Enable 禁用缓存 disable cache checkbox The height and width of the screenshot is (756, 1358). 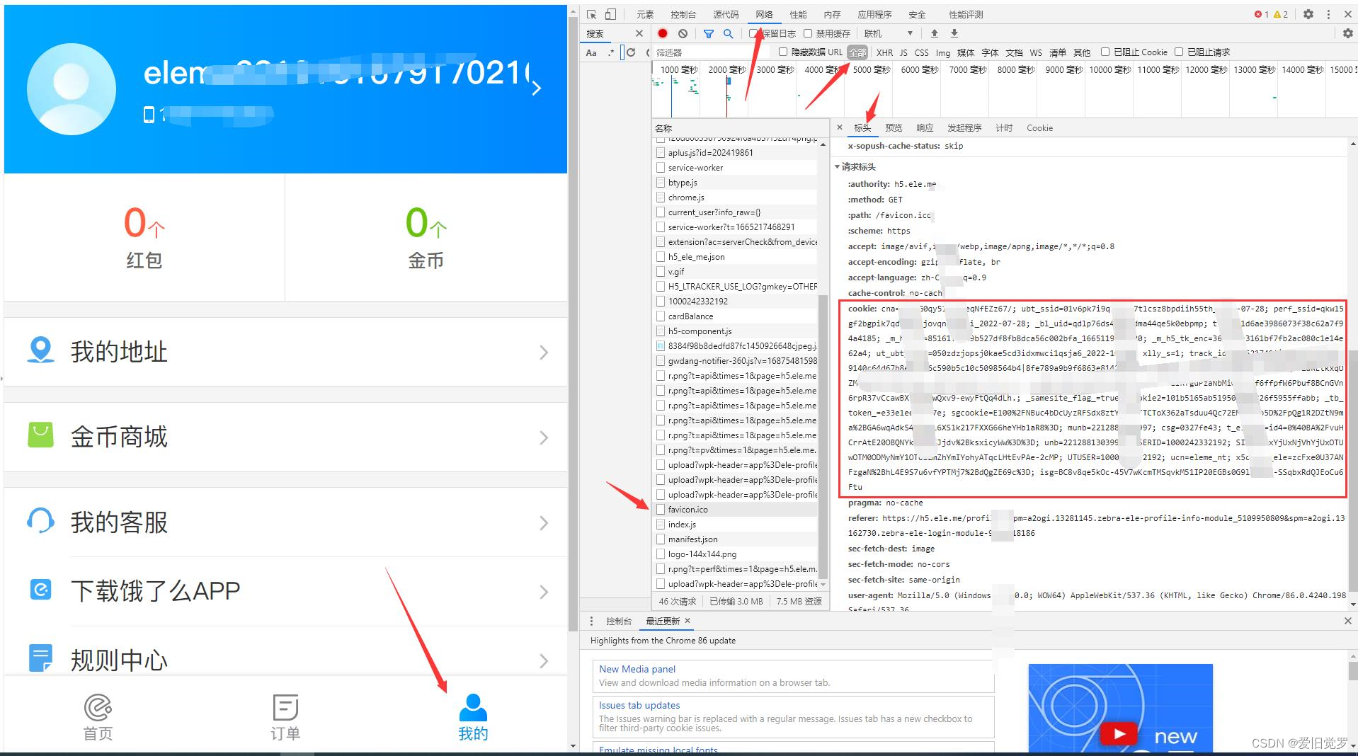coord(807,33)
